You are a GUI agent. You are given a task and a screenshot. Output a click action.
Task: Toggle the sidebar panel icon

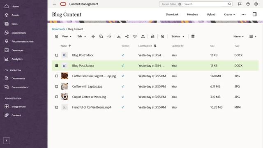254,14
